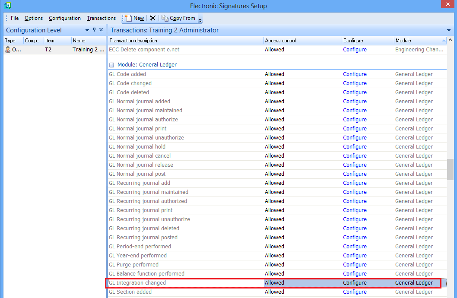Collapse the Module: General Ledger group

coord(111,65)
